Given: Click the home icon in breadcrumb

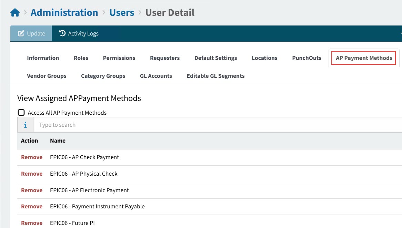Looking at the screenshot, I should [x=15, y=13].
